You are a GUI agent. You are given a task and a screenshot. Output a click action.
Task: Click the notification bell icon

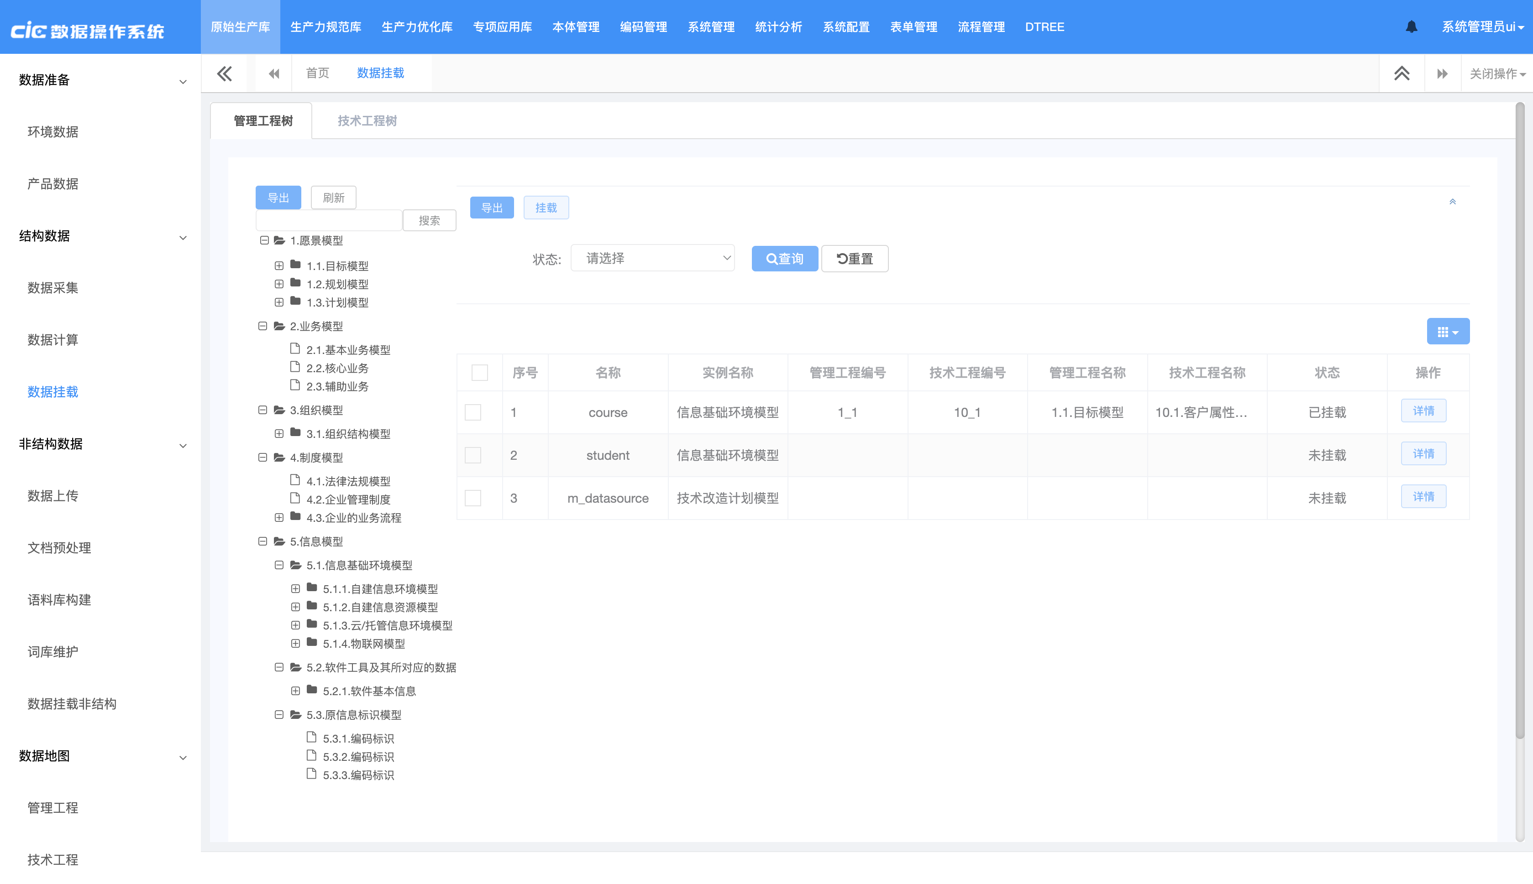(x=1411, y=27)
